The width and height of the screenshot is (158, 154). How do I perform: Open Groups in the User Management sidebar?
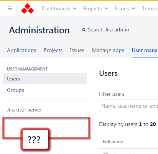pyautogui.click(x=15, y=90)
